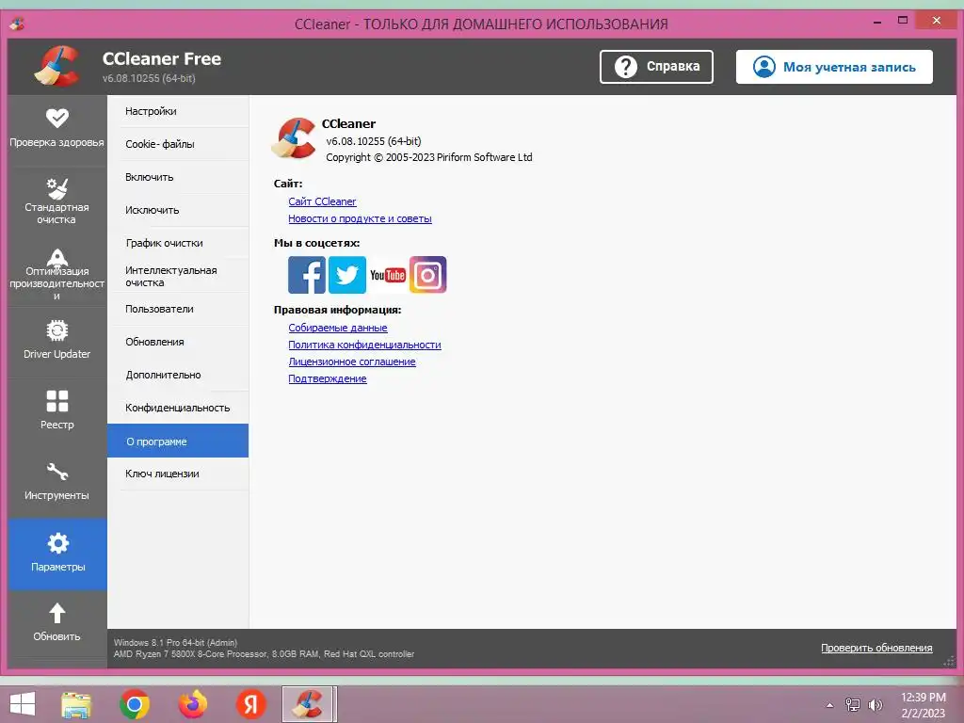Screen dimensions: 964x723
Task: Click the AMD Ryzen 7 5800X status text
Action: coord(264,654)
